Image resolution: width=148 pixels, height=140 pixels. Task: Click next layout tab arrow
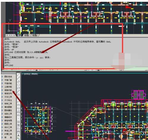click(x=12, y=35)
